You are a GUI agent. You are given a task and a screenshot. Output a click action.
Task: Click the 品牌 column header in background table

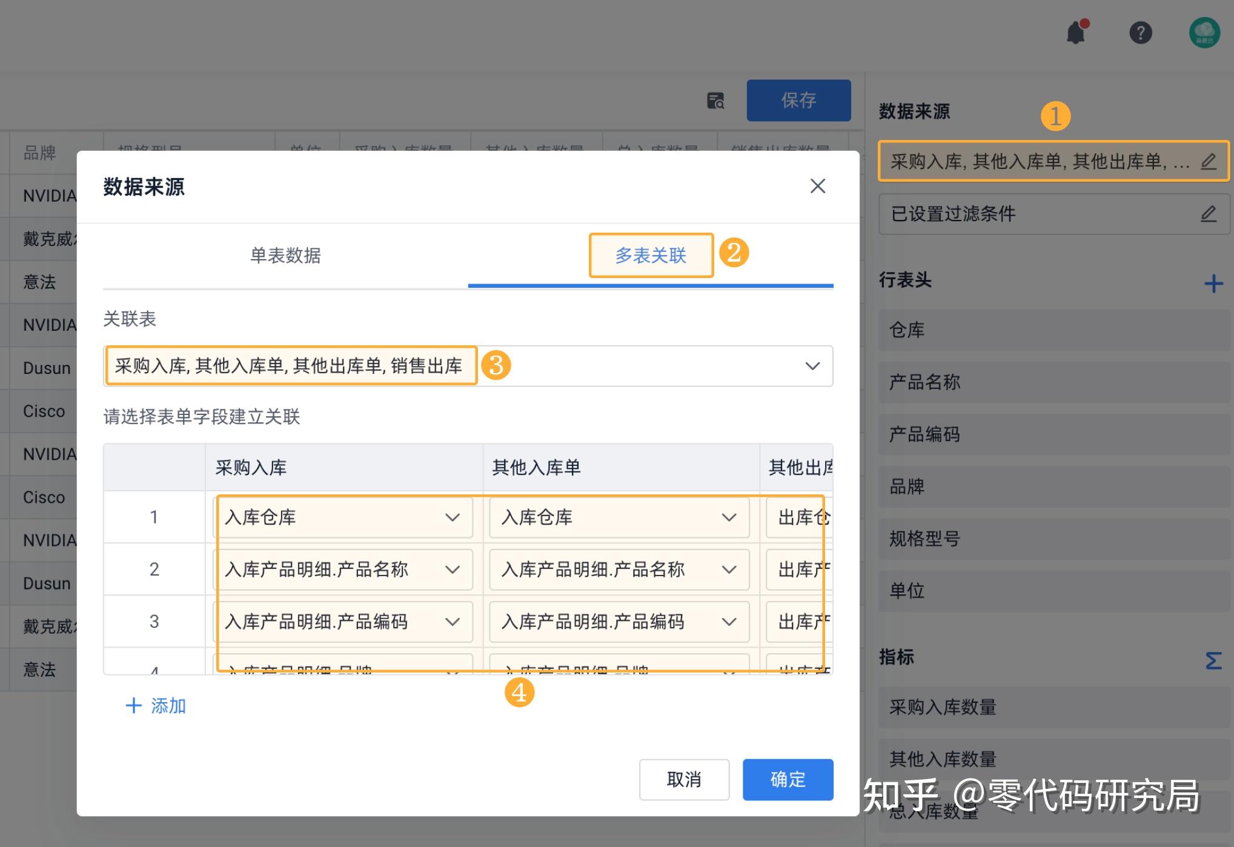[x=40, y=153]
